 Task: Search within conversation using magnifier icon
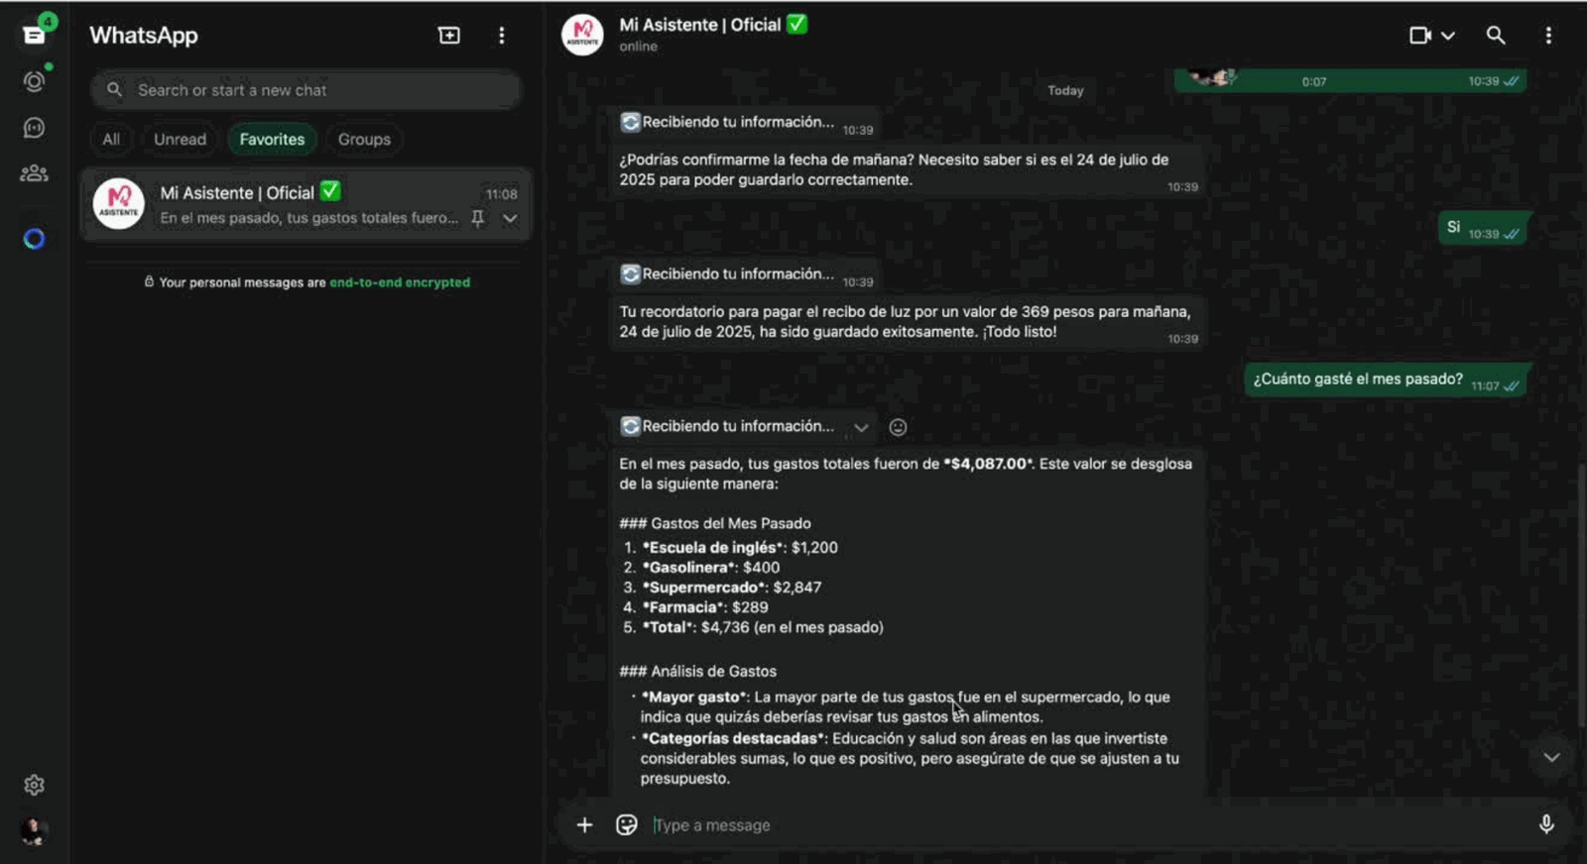point(1495,36)
